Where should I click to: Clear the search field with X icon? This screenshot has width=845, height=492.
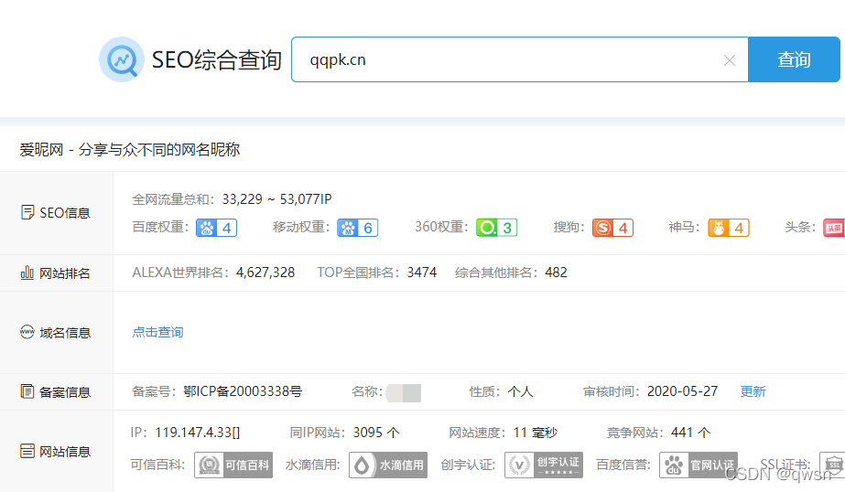point(729,60)
